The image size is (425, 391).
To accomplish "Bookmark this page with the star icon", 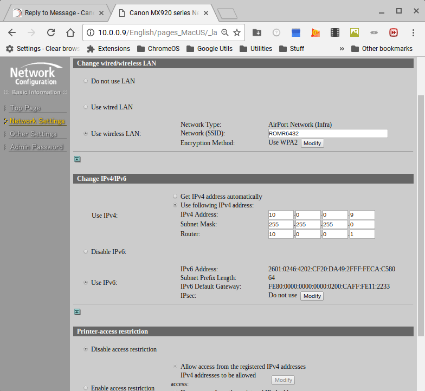I will coord(237,32).
